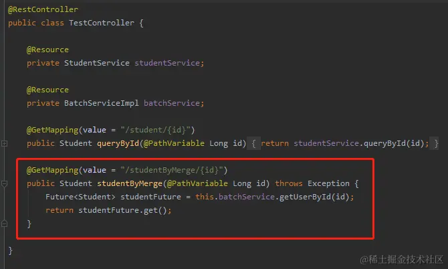The width and height of the screenshot is (448, 269).
Task: Click the class name TestController
Action: pos(102,23)
